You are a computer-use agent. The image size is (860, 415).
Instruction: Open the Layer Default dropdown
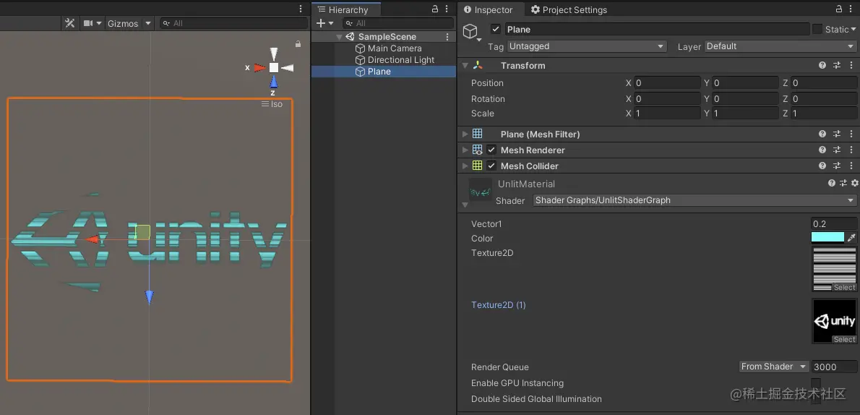pos(781,46)
